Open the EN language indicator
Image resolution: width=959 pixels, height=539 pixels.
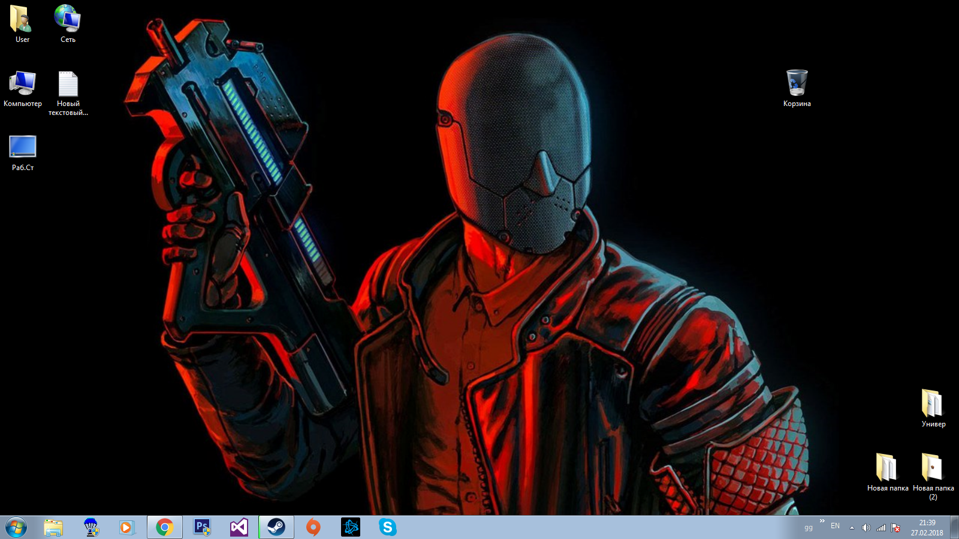(835, 526)
